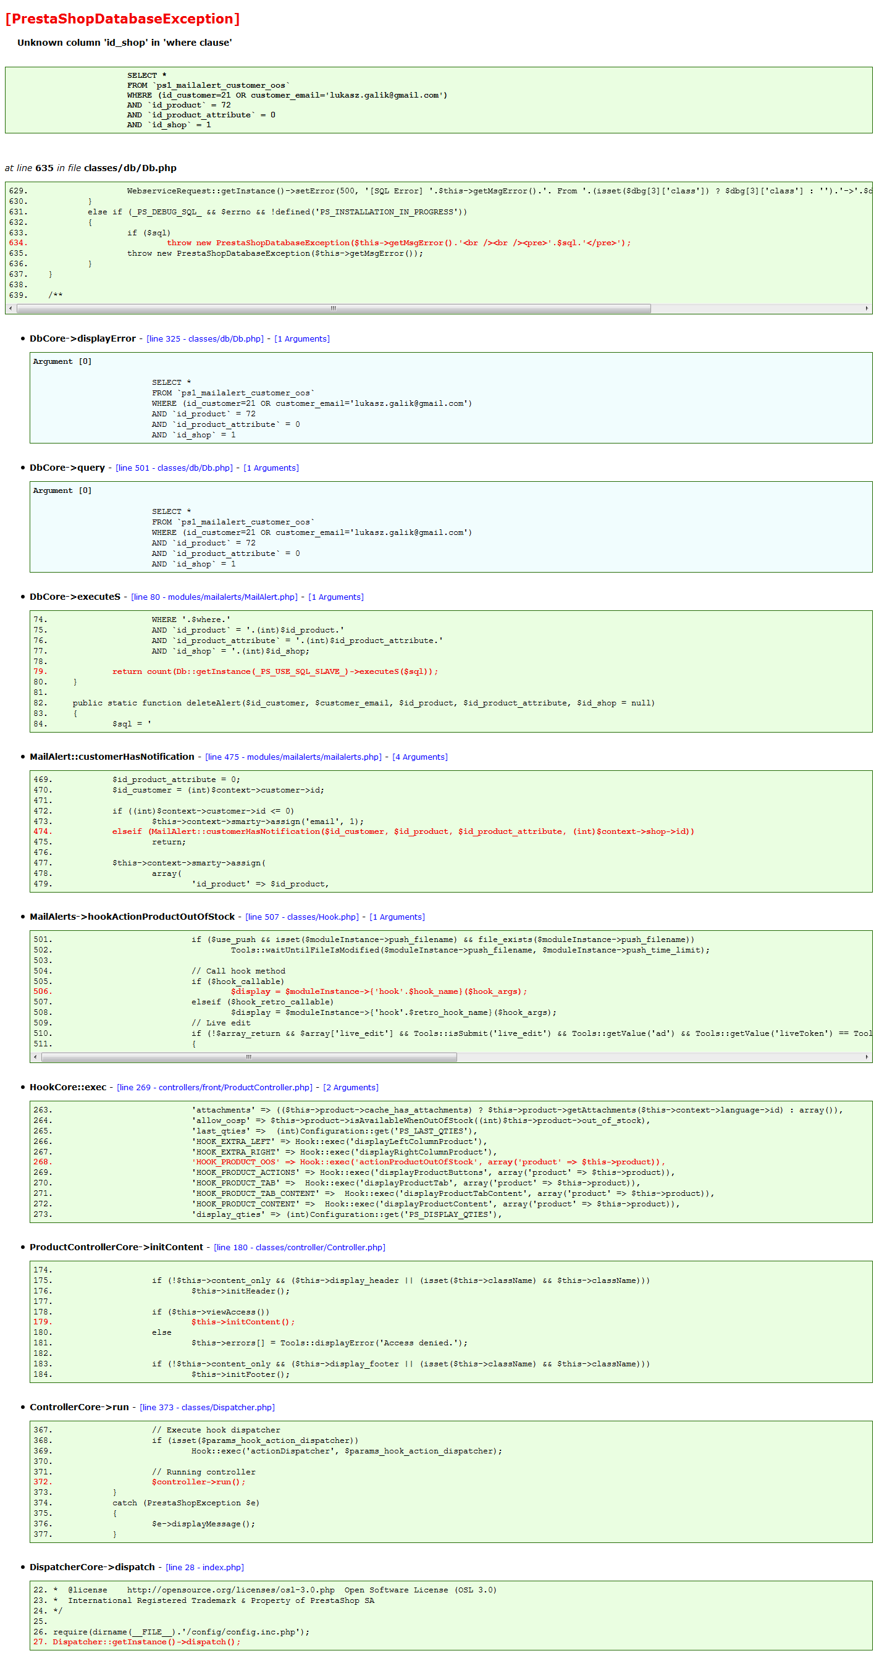879x1669 pixels.
Task: Click the 'DbCore->displayError' trace title
Action: pyautogui.click(x=83, y=339)
